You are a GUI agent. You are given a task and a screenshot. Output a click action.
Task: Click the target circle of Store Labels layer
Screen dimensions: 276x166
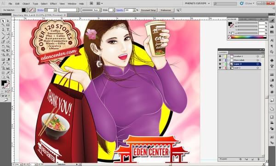[258, 60]
